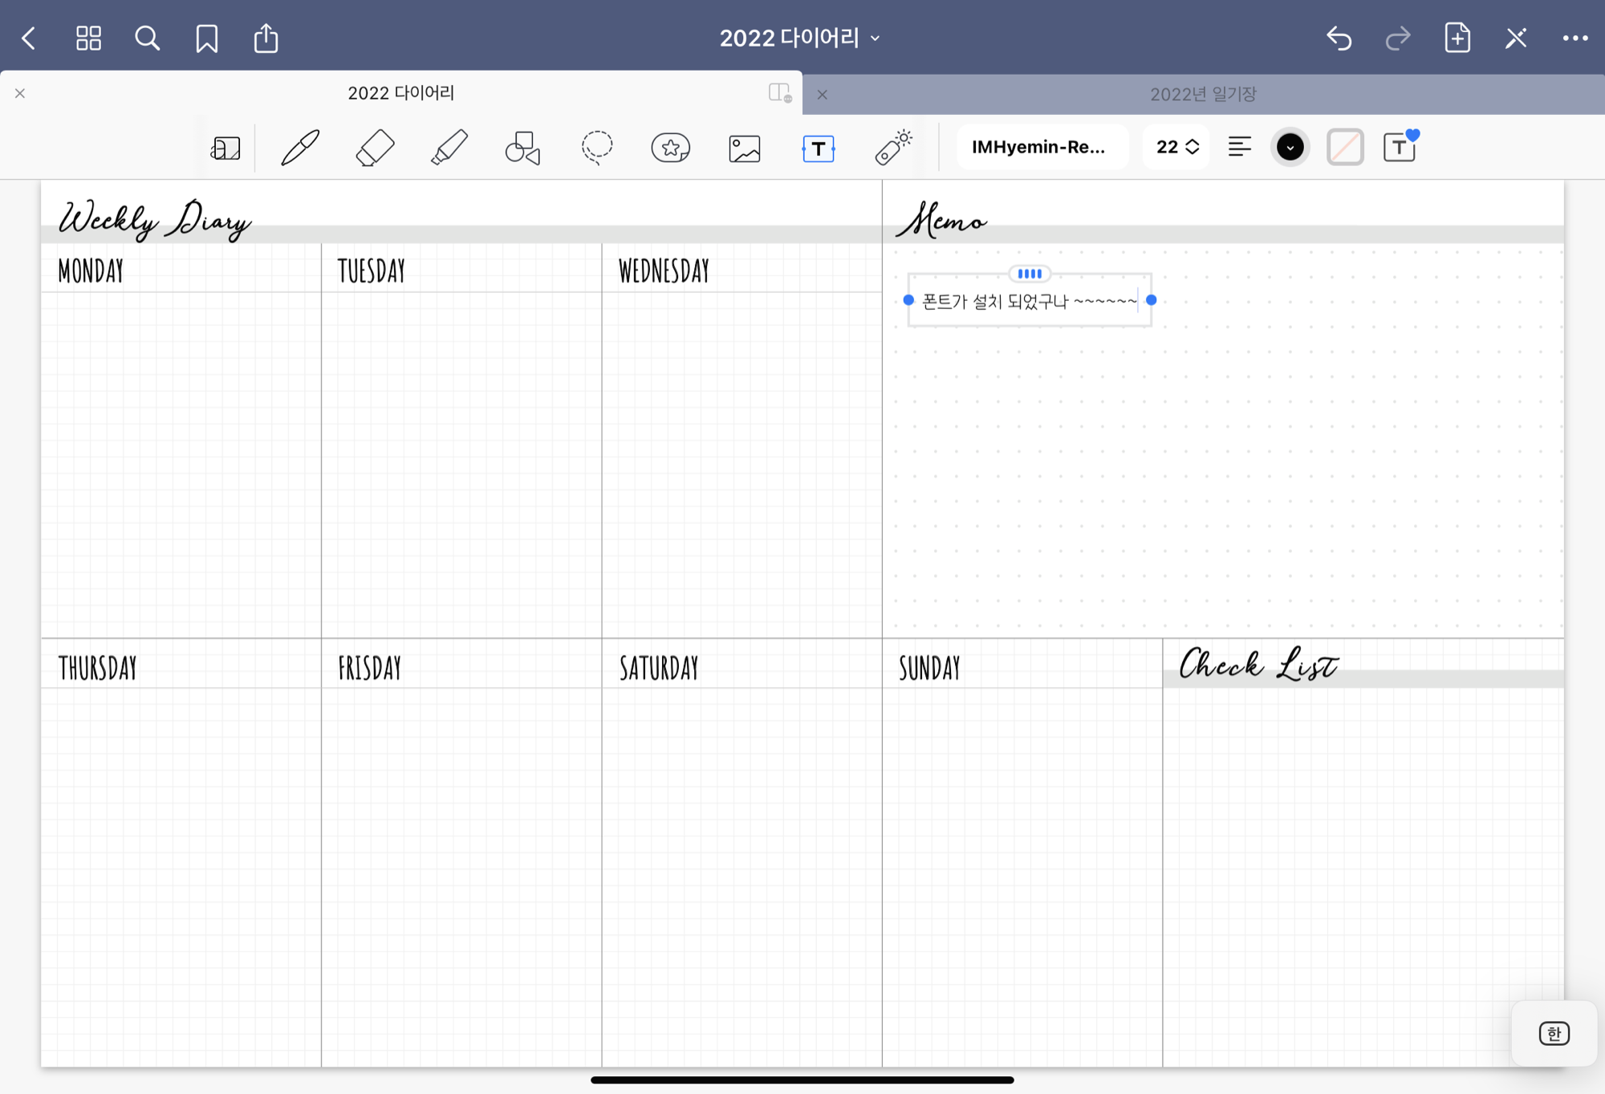The image size is (1605, 1094).
Task: Click the MONDAY heading
Action: 91,271
